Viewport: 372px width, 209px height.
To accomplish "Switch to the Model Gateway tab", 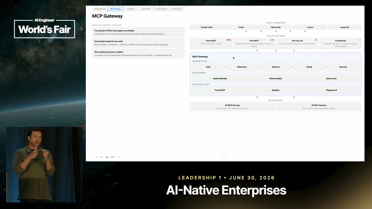I will [x=100, y=9].
